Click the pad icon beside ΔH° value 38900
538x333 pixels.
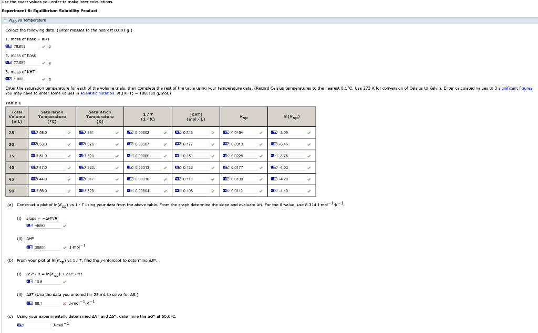(29, 246)
